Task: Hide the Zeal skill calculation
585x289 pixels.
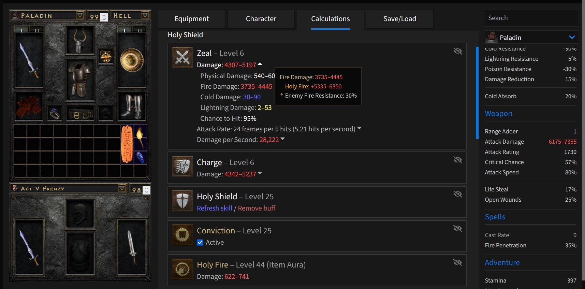Action: [457, 51]
